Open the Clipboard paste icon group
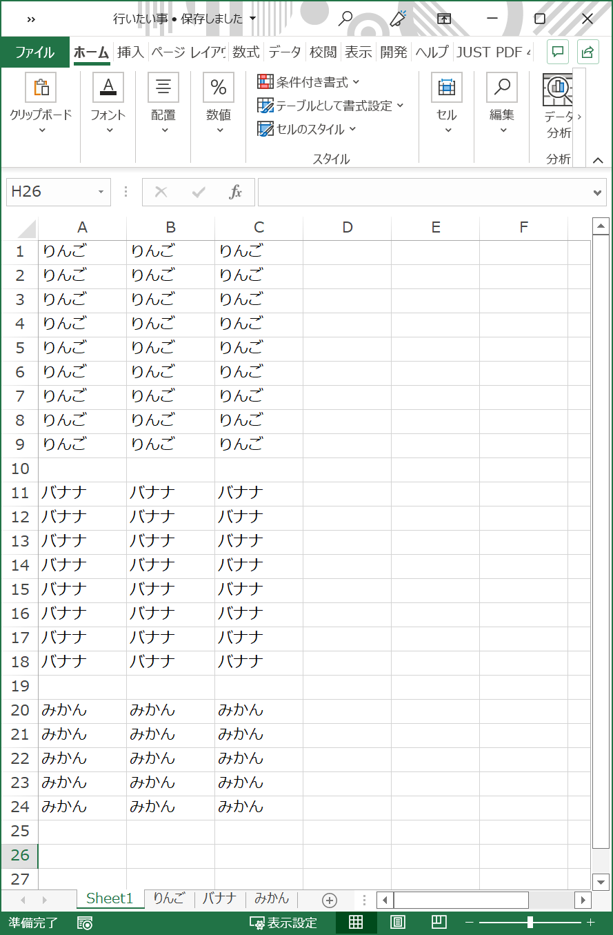613x935 pixels. pos(41,88)
